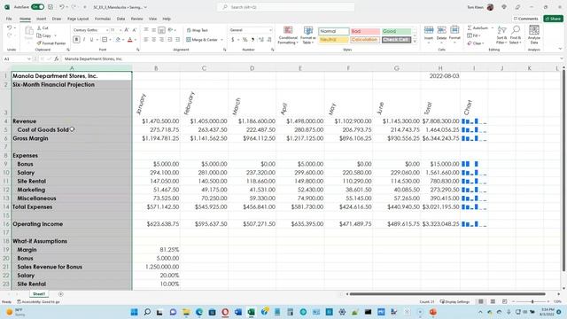Click Accounting Number Format dollar icon
This screenshot has height=319, width=567.
233,39
